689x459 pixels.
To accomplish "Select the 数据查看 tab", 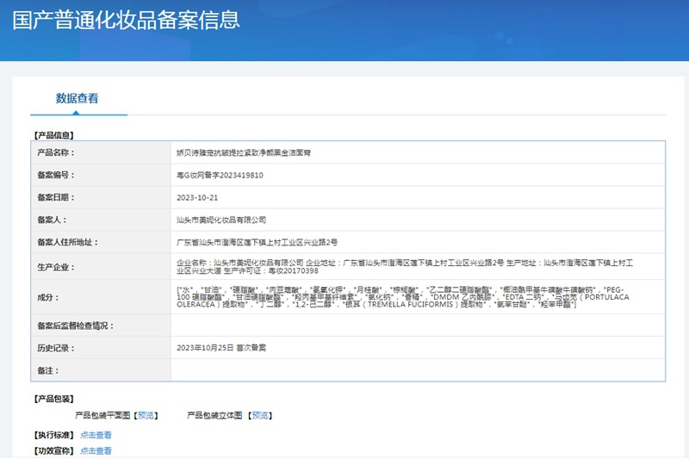I will [x=77, y=98].
